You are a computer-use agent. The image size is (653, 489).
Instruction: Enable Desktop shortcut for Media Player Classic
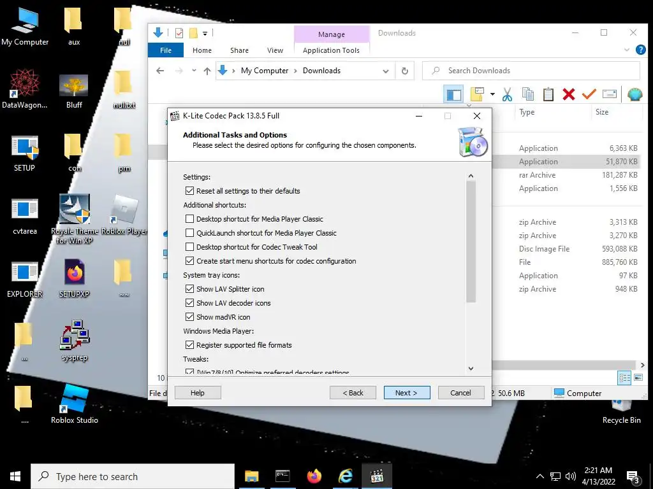(189, 219)
